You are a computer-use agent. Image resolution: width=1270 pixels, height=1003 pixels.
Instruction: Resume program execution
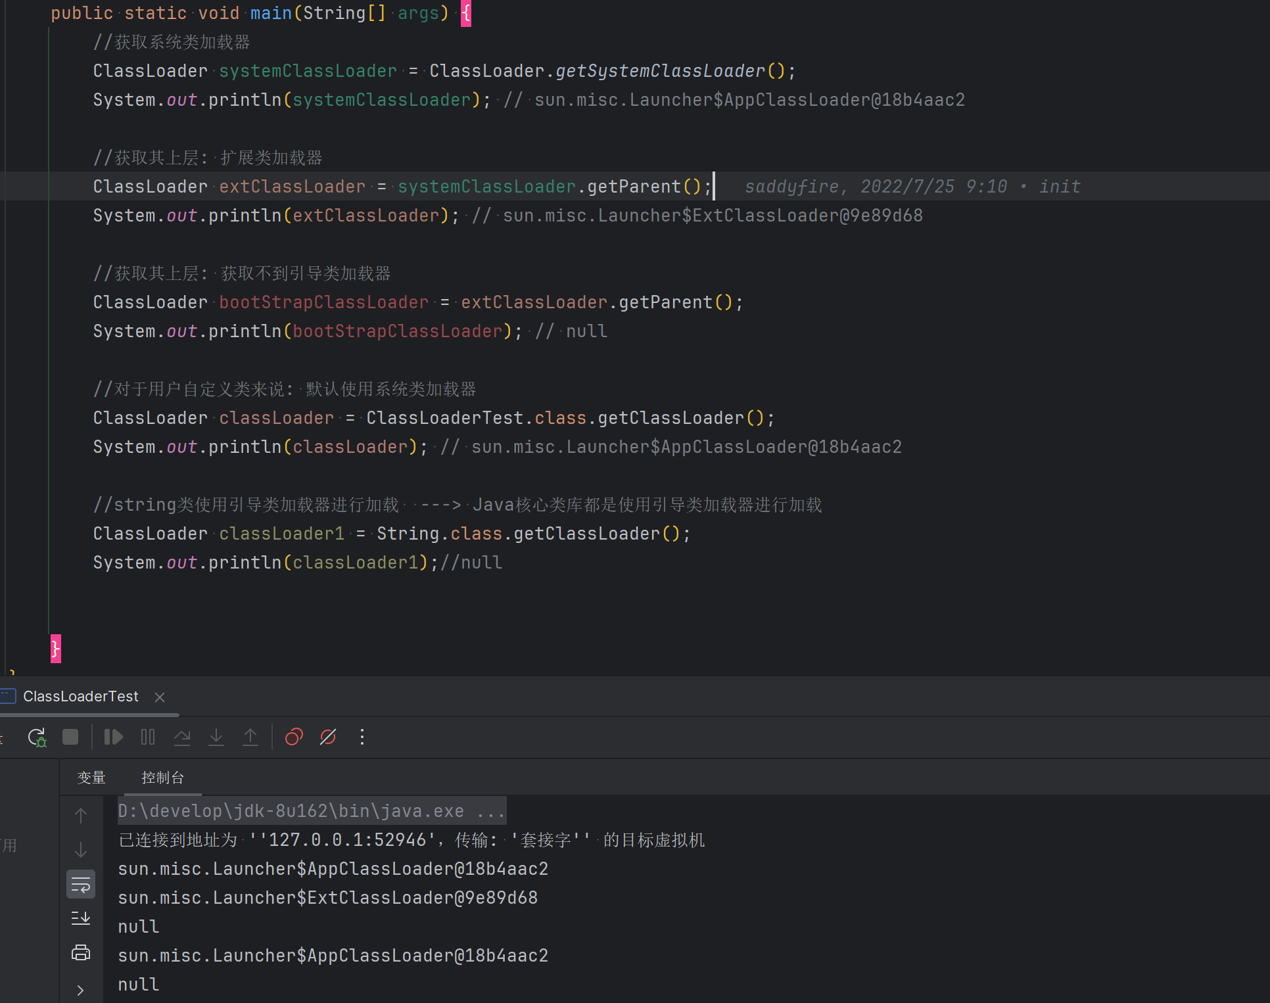(x=114, y=737)
